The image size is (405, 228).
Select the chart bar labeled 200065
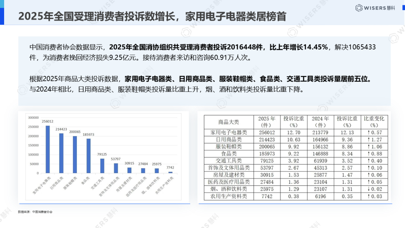tap(75, 154)
